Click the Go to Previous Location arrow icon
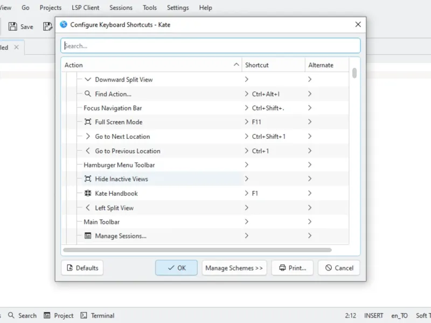Image resolution: width=431 pixels, height=323 pixels. point(88,151)
